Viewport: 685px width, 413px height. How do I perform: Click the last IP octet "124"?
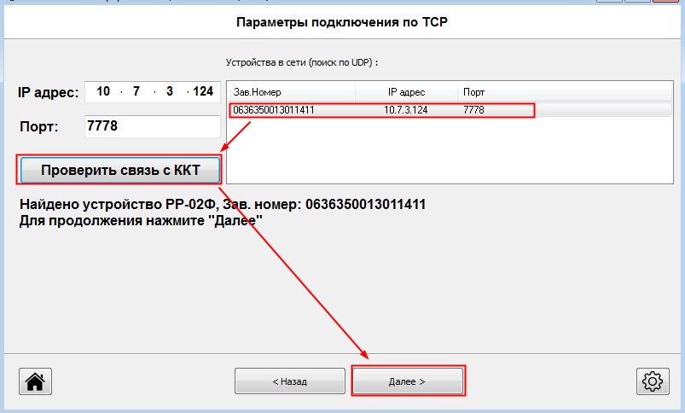click(x=203, y=92)
